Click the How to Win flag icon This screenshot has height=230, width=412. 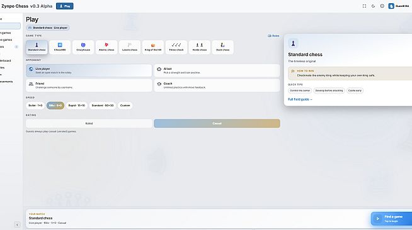pos(293,71)
